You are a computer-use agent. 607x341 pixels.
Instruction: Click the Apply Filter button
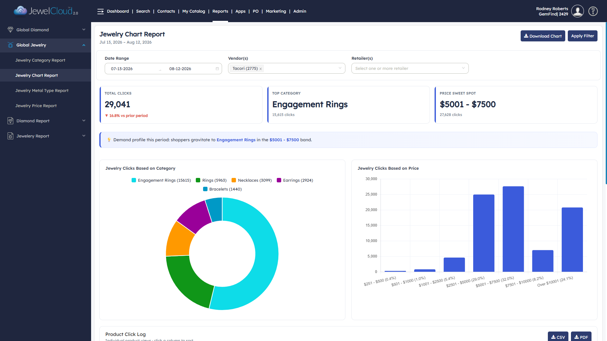[x=582, y=36]
